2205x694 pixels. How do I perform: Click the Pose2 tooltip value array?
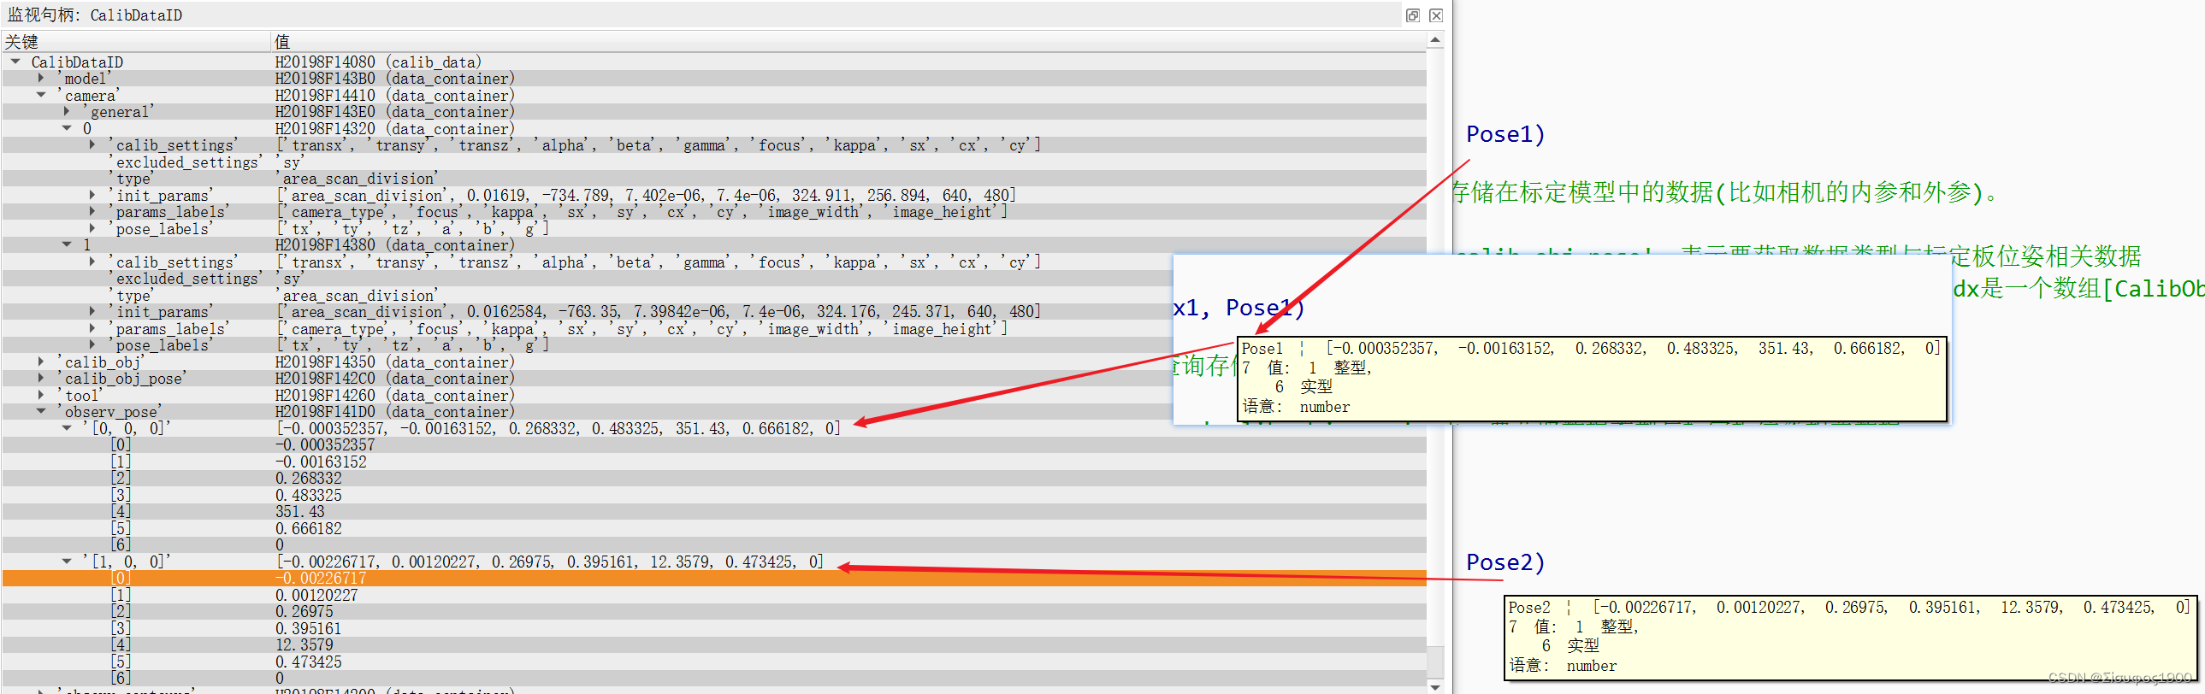click(x=1890, y=608)
